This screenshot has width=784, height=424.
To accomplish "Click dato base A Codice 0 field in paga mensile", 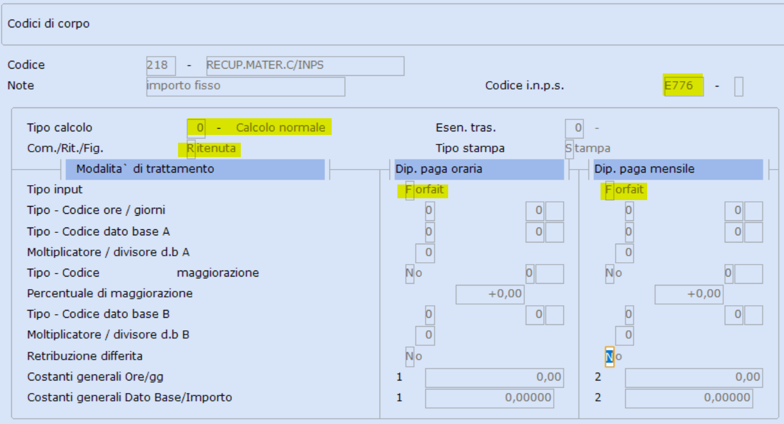I will pos(733,232).
